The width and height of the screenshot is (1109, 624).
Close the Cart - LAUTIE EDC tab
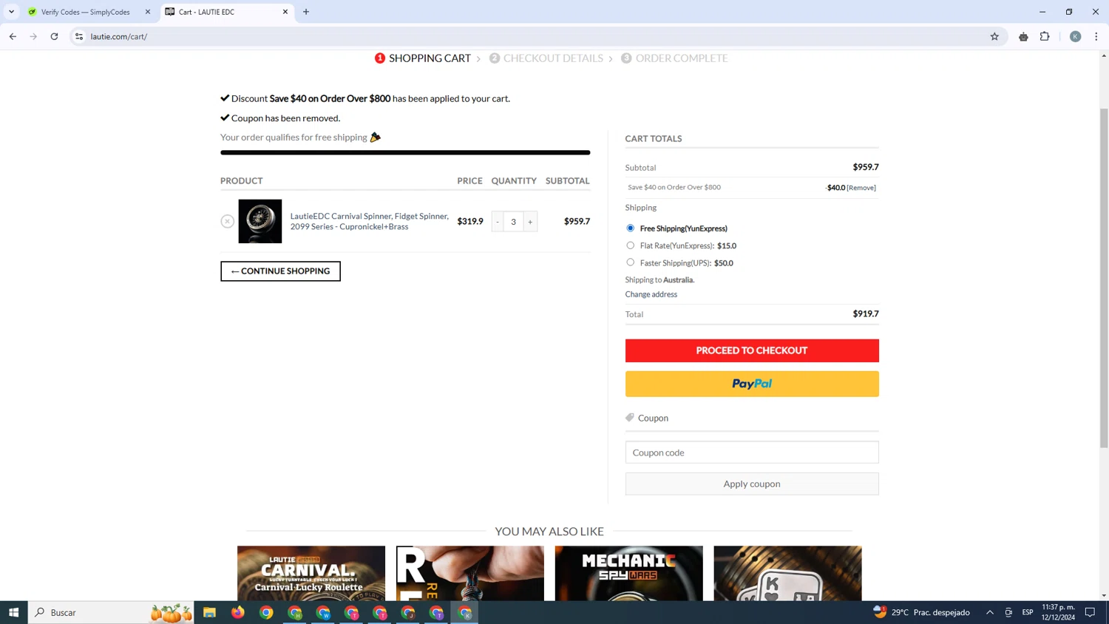click(285, 12)
